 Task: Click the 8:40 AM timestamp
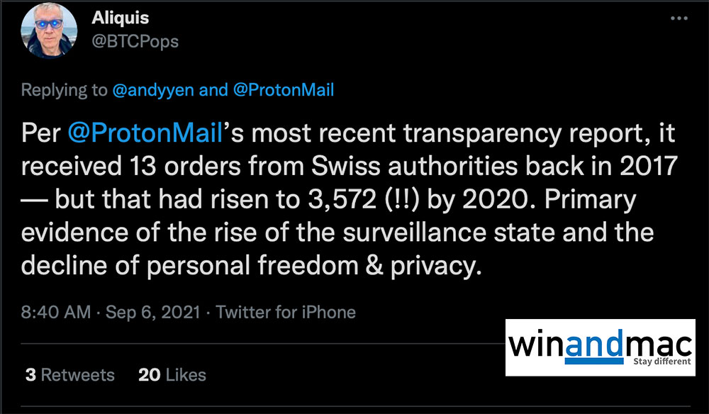pyautogui.click(x=55, y=311)
